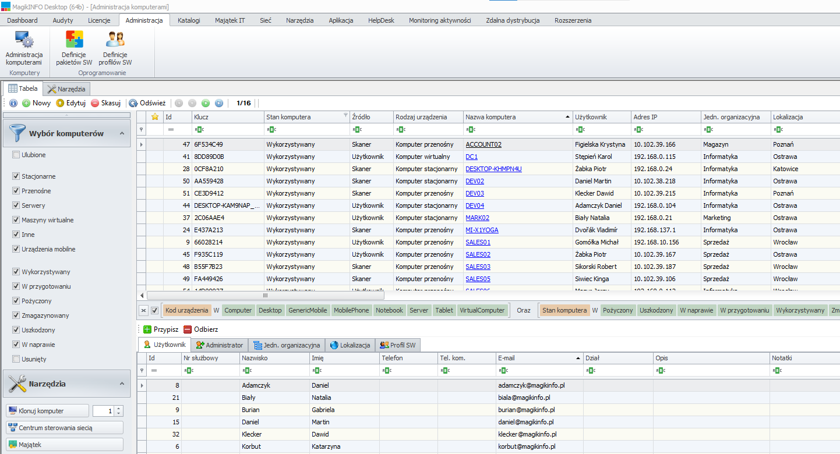Screen dimensions: 840x454
Task: Click Klucz column filter operator icon
Action: (198, 129)
